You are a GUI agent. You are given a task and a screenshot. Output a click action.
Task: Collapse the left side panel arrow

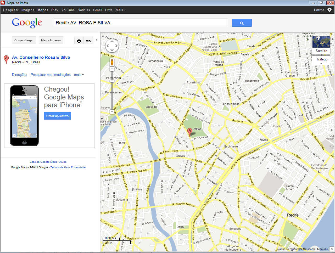(97, 40)
